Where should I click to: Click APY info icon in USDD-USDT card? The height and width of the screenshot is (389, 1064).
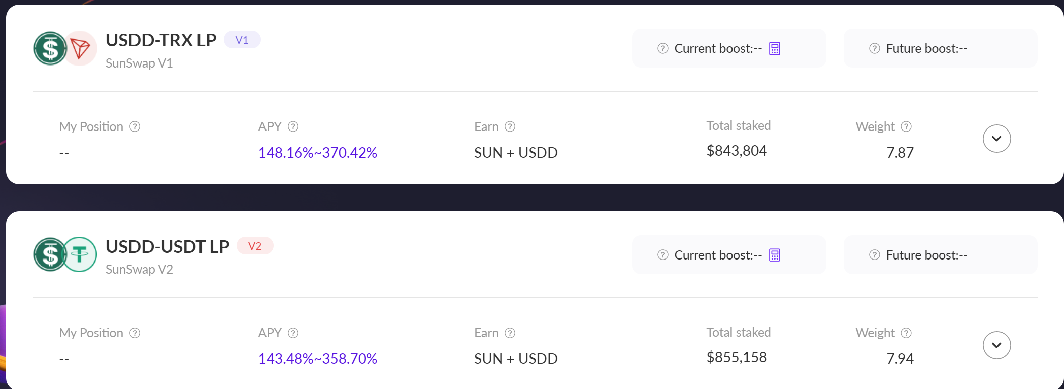point(293,333)
